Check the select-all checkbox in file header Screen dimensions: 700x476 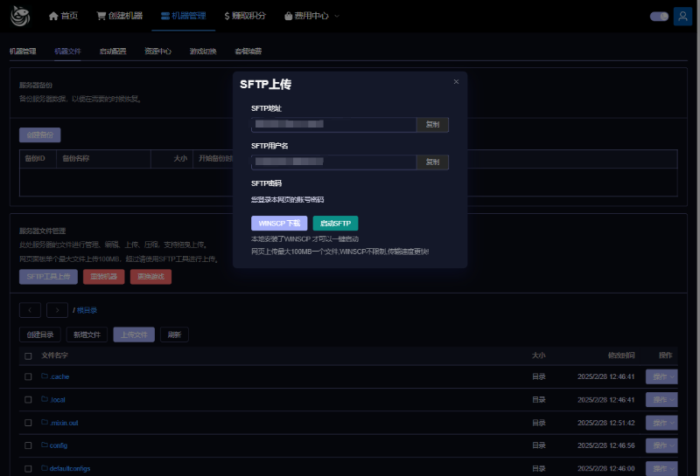point(28,355)
